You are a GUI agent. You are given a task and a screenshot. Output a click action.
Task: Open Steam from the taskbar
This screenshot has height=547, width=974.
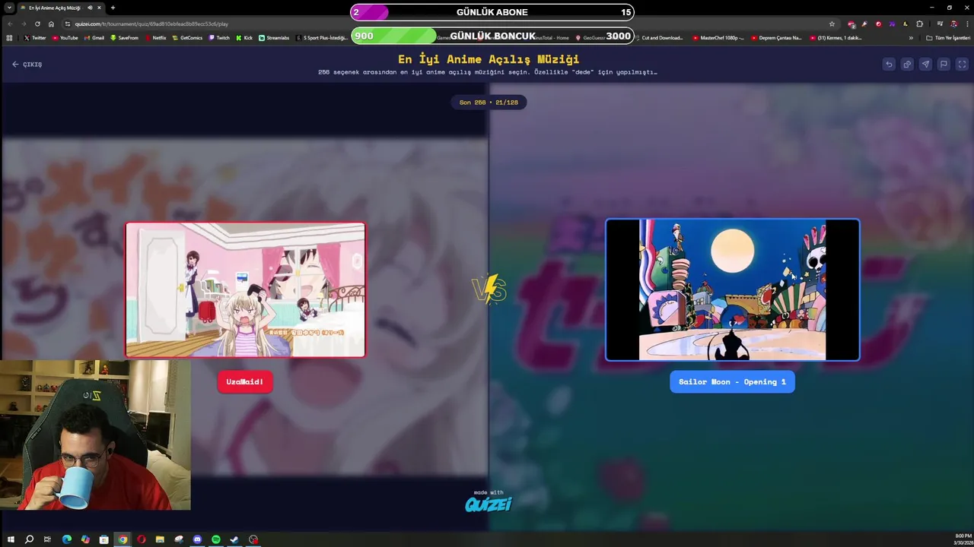[234, 539]
